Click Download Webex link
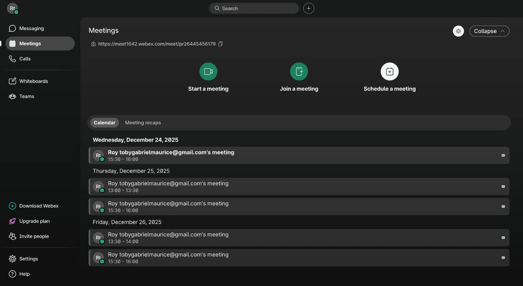This screenshot has width=523, height=286. 40,206
